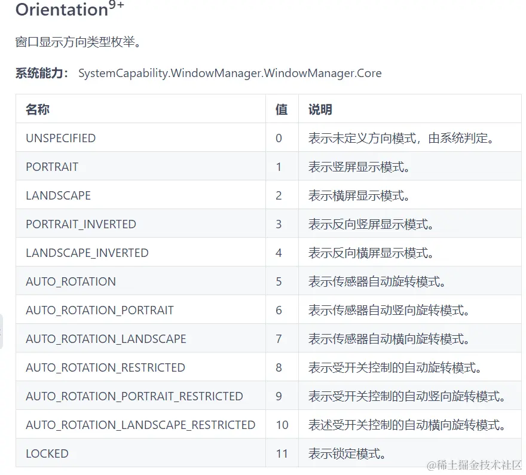Click value 9 in AUTO_ROTATION_PORTRAIT_RESTRICTED row
The height and width of the screenshot is (475, 526).
(279, 396)
